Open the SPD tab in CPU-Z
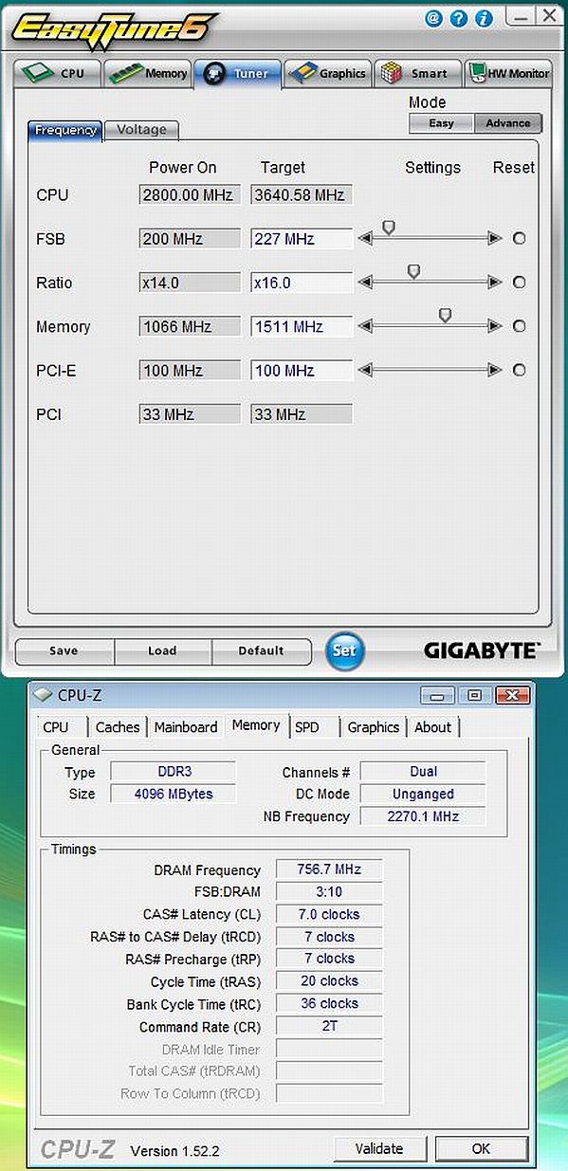This screenshot has width=568, height=1171. point(307,727)
